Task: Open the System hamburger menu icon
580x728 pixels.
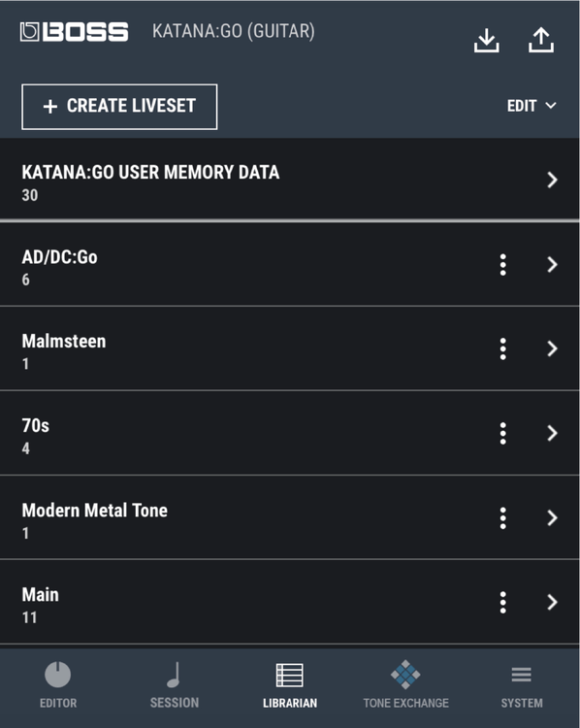Action: tap(522, 675)
